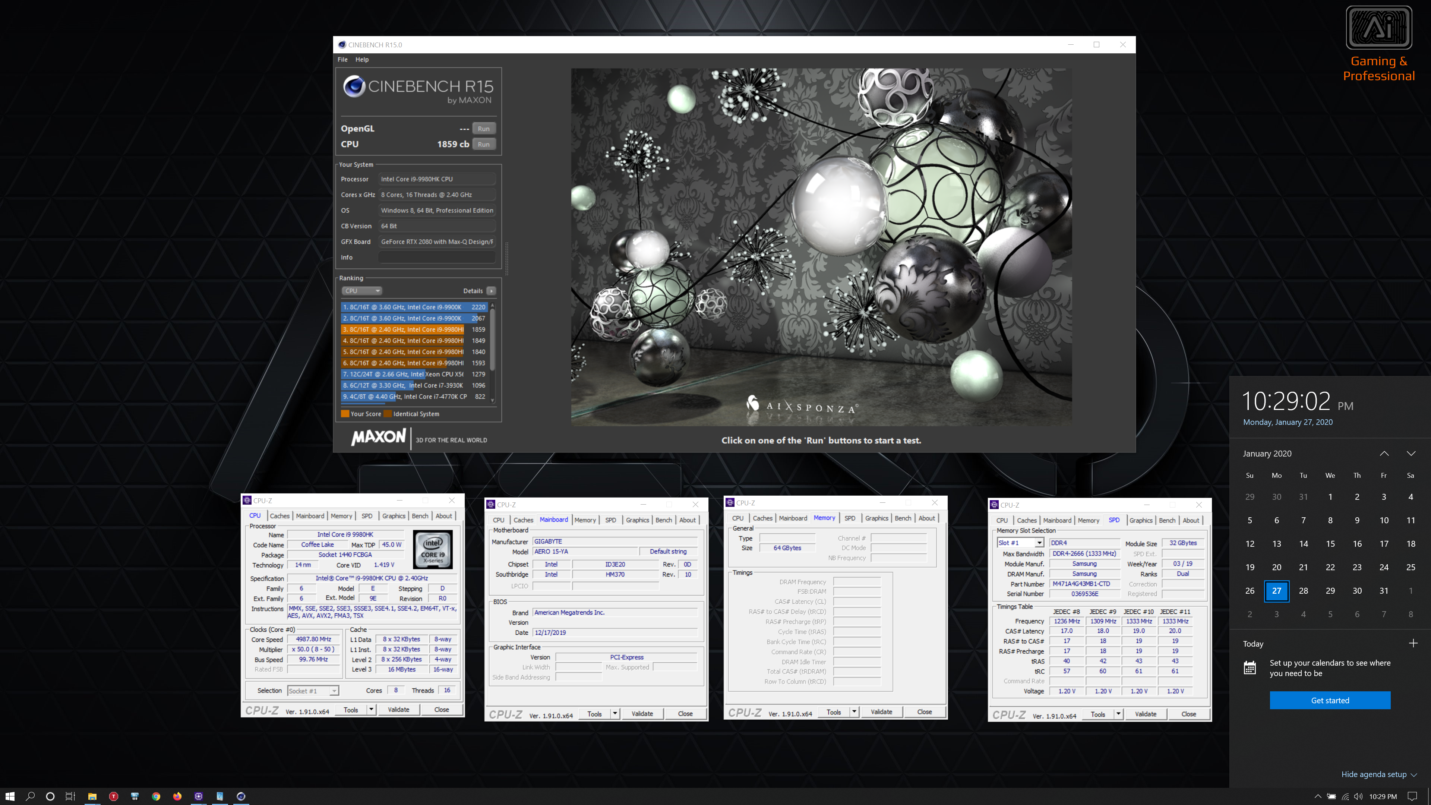
Task: Click Close button in Mainboard CPU-Z window
Action: 685,714
